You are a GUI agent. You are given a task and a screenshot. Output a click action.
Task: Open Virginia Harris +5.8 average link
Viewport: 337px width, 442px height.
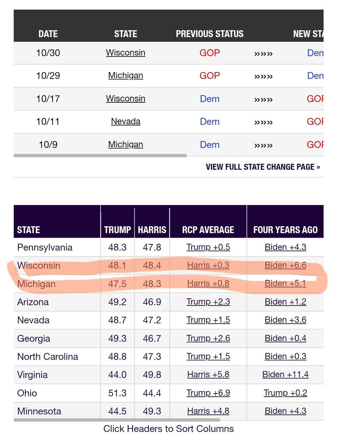click(208, 375)
